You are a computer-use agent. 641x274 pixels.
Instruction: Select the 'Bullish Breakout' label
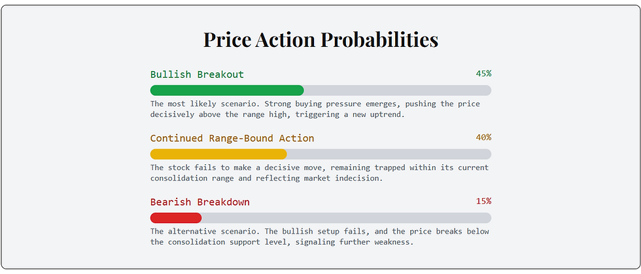pyautogui.click(x=197, y=74)
